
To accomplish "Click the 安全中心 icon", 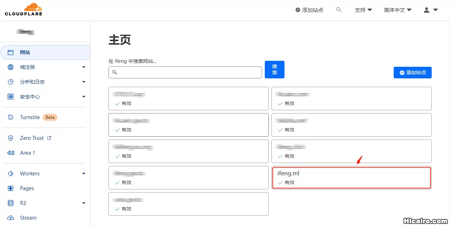I will tap(11, 97).
